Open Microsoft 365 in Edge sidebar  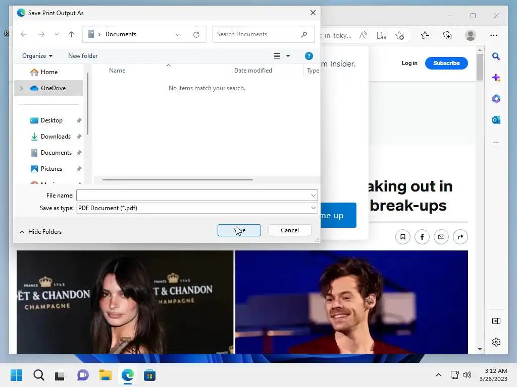point(496,99)
